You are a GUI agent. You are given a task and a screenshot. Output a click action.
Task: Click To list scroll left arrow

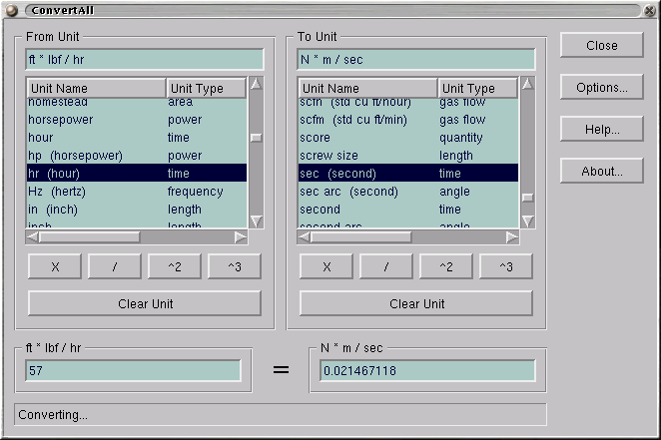pos(304,237)
